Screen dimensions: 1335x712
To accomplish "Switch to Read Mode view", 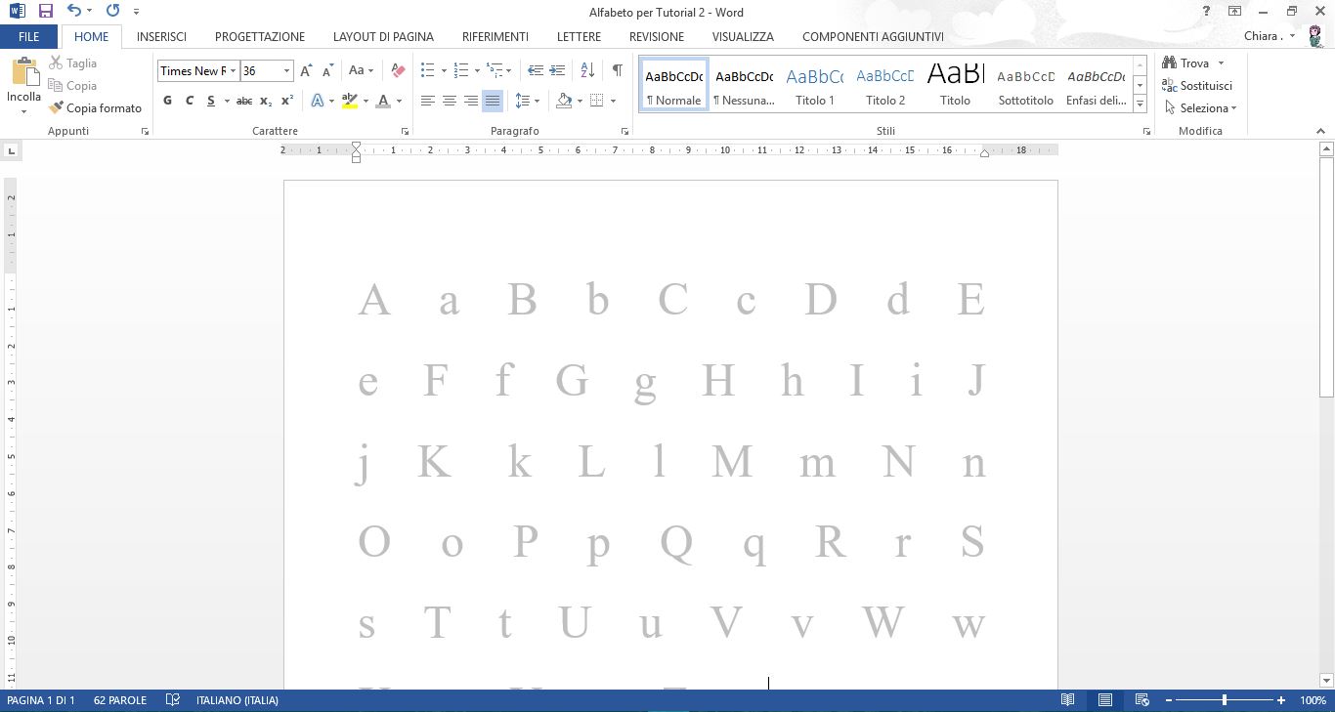I will click(x=1068, y=700).
